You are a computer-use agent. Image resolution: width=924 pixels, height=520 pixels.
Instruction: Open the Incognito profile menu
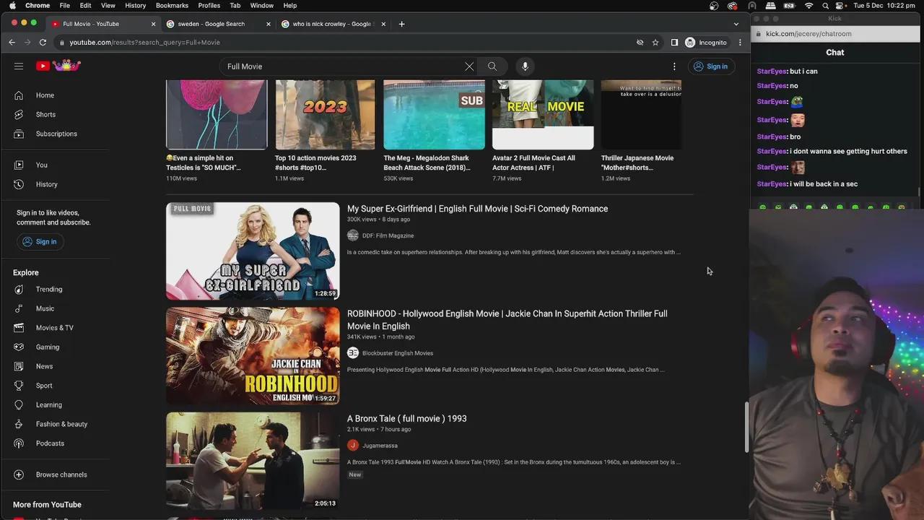coord(706,43)
